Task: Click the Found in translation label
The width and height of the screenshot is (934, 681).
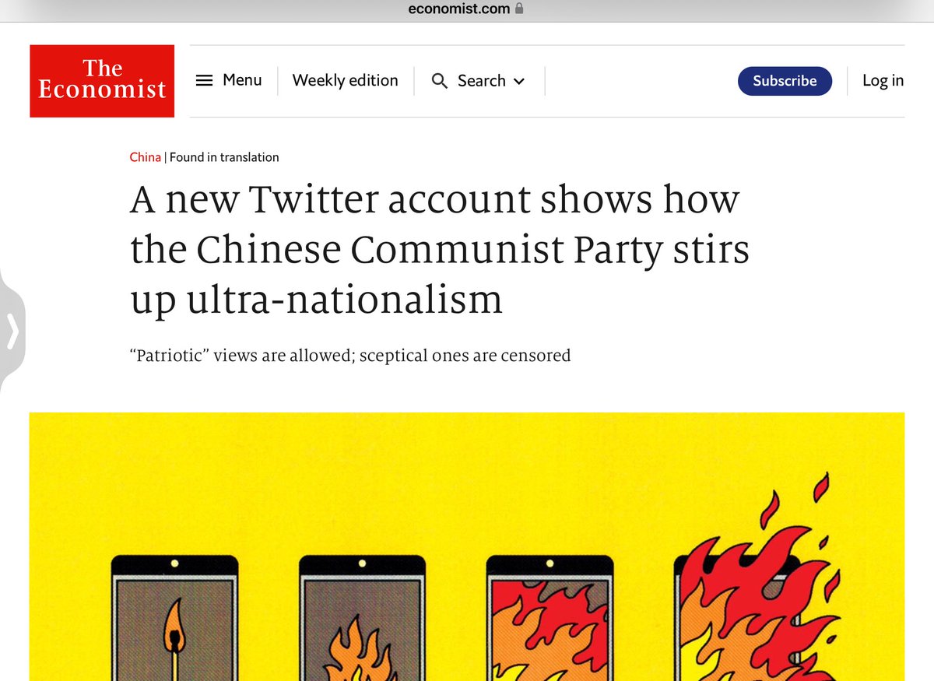Action: (224, 157)
